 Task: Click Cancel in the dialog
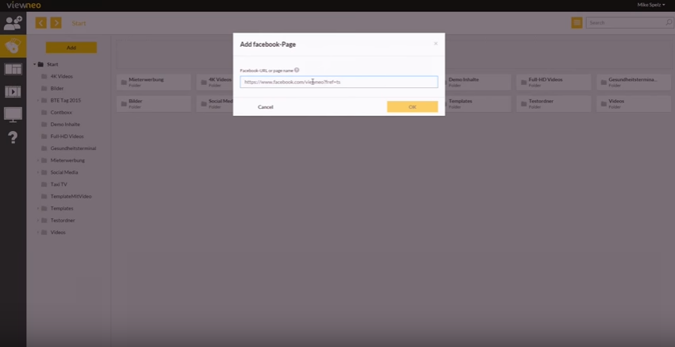266,107
